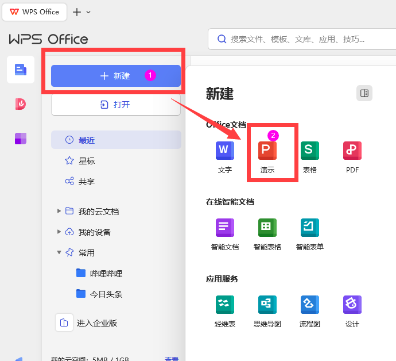
Task: Click the 文字 Word document icon
Action: 224,151
